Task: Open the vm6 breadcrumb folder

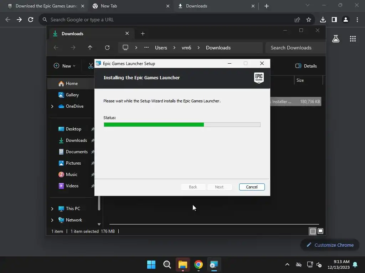Action: 186,48
